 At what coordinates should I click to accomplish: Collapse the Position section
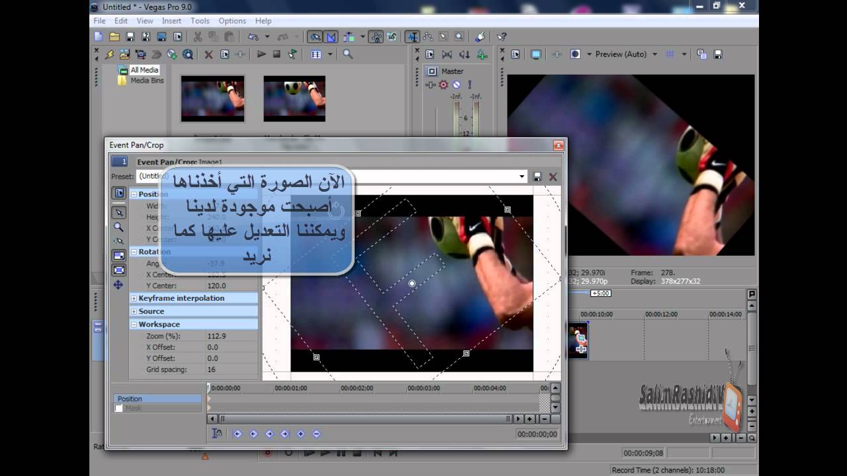(134, 194)
